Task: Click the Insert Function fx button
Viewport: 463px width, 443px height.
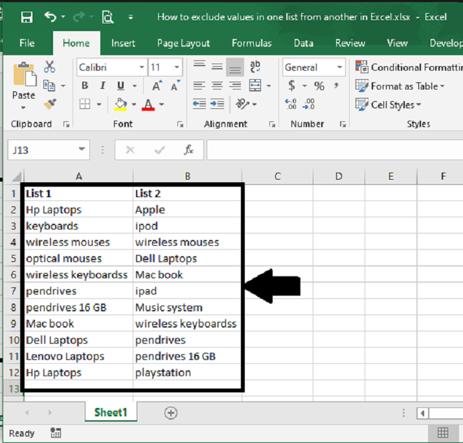Action: [188, 150]
